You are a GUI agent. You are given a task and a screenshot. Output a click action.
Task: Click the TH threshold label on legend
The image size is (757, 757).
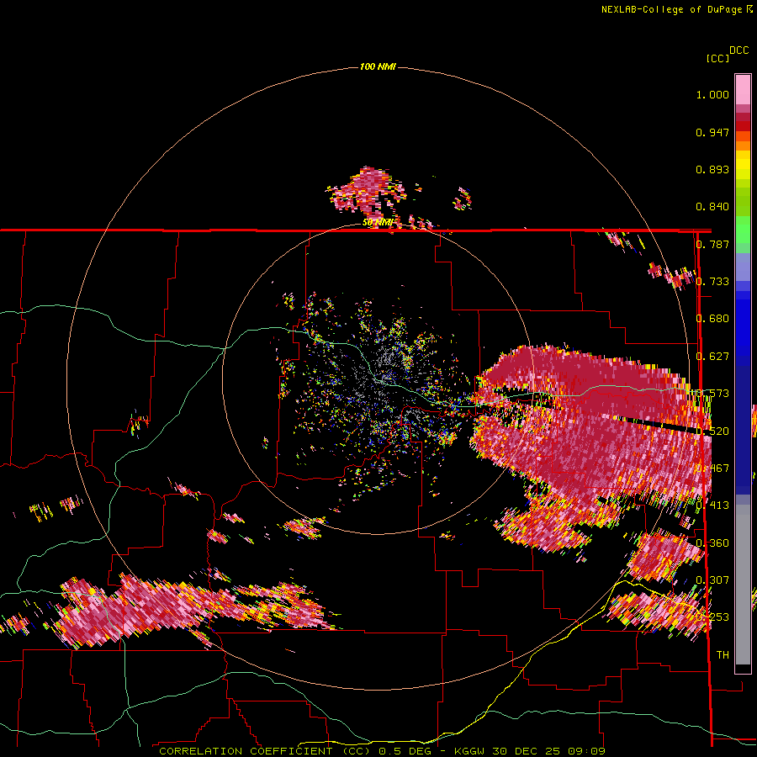pos(723,654)
